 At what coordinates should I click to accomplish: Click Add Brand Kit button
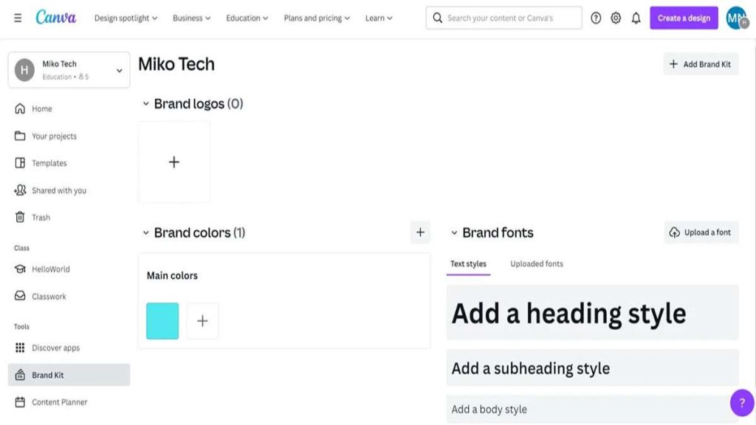pos(700,64)
